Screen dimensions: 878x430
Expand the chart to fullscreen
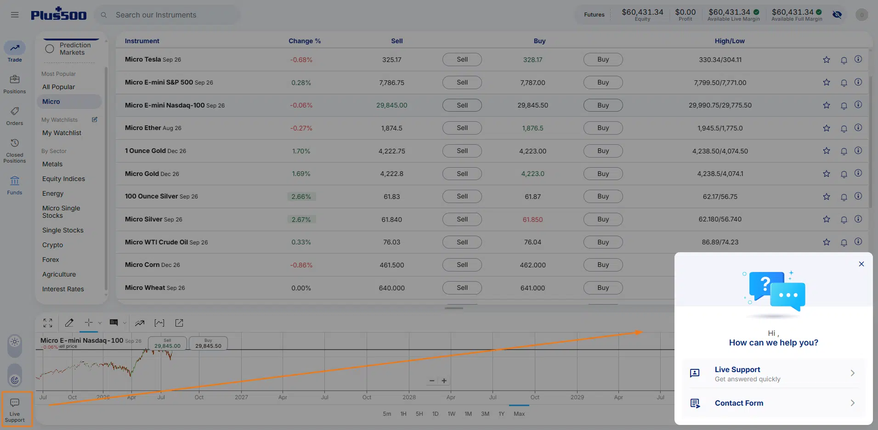pyautogui.click(x=48, y=323)
